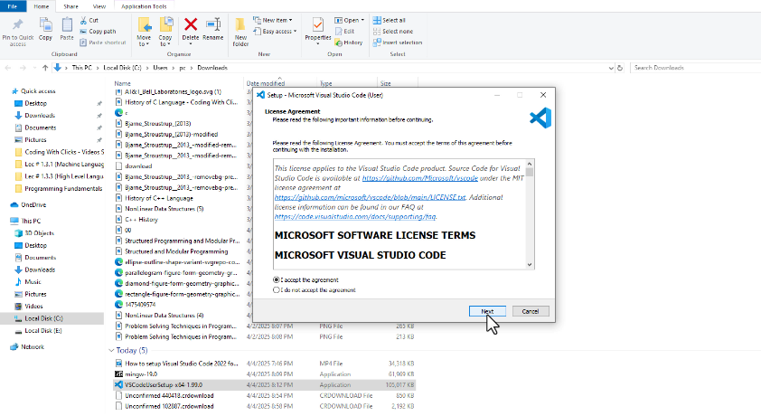Select 'NonLinear Data Structures (4)' file

(x=164, y=316)
